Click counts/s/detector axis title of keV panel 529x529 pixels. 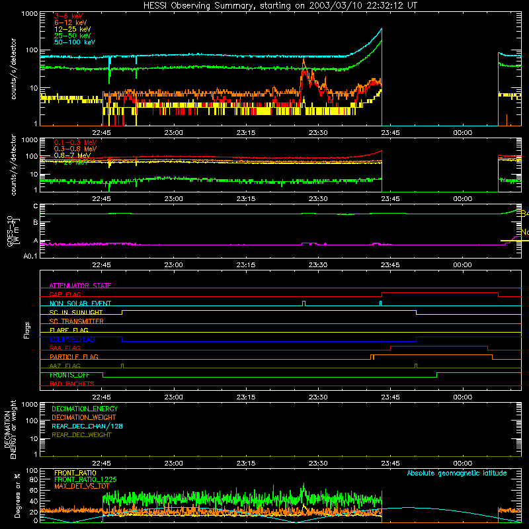(x=13, y=69)
